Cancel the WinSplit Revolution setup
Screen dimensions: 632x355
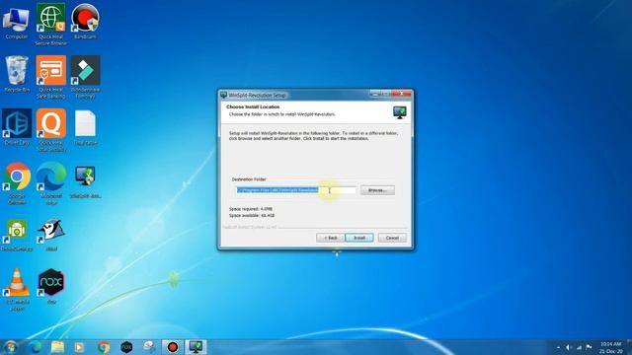tap(392, 238)
